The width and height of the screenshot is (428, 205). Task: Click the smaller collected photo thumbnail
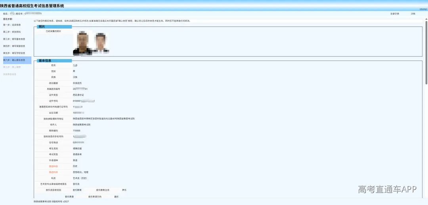point(101,42)
